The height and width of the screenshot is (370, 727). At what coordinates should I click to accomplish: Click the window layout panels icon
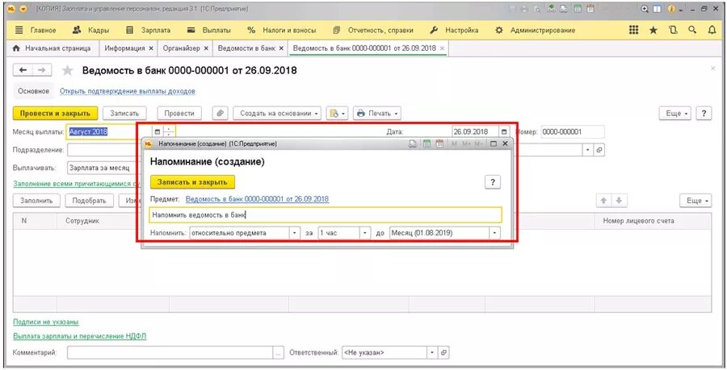(657, 9)
